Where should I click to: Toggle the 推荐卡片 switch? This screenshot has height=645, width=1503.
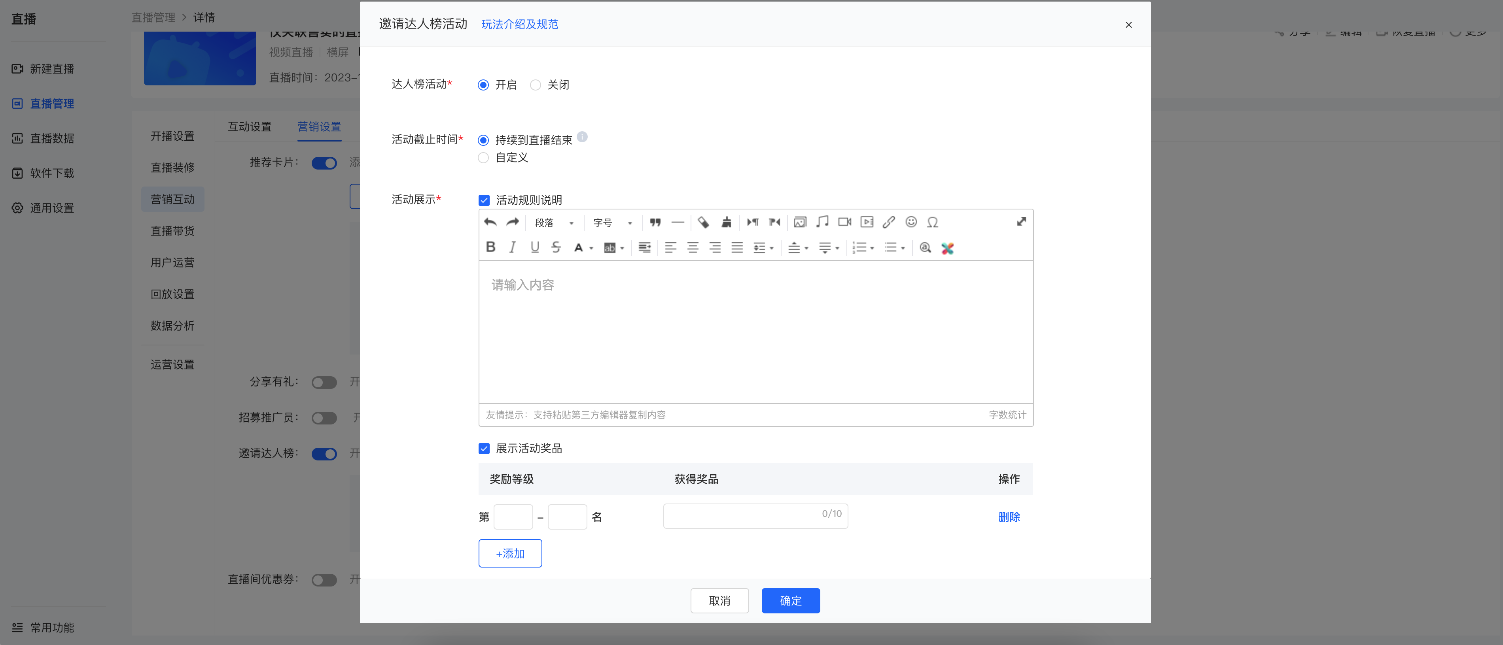[x=324, y=163]
